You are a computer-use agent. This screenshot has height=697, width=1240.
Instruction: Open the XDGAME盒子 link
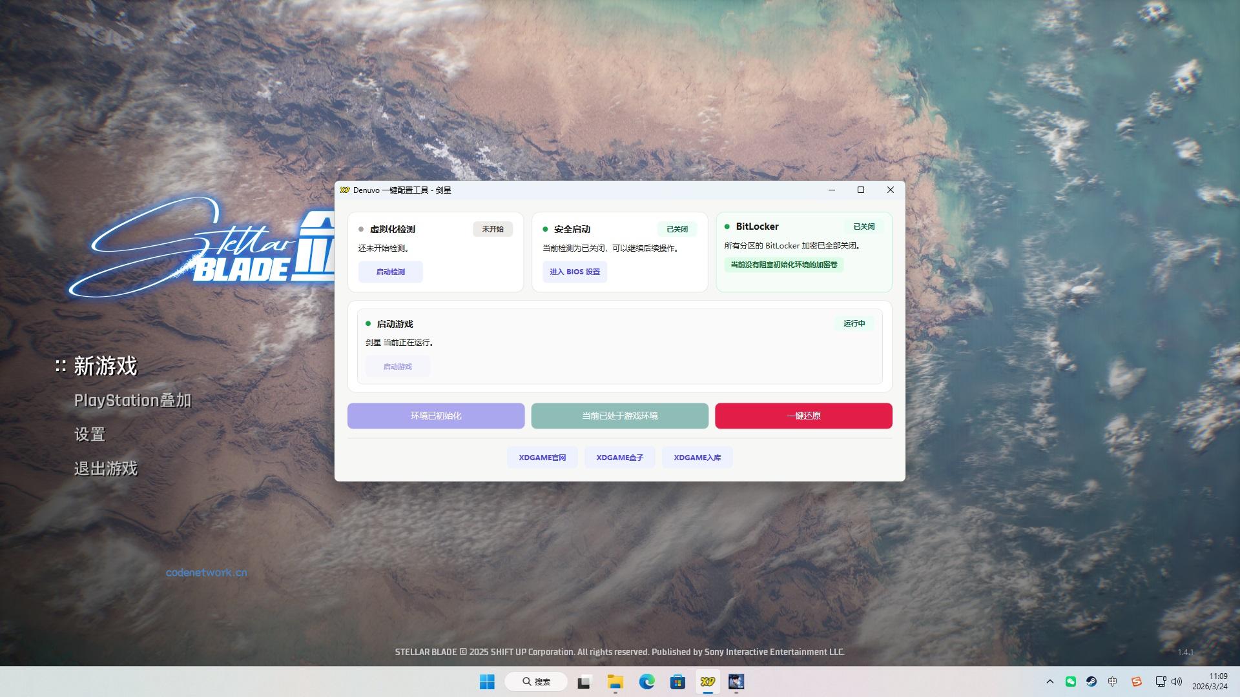point(619,458)
